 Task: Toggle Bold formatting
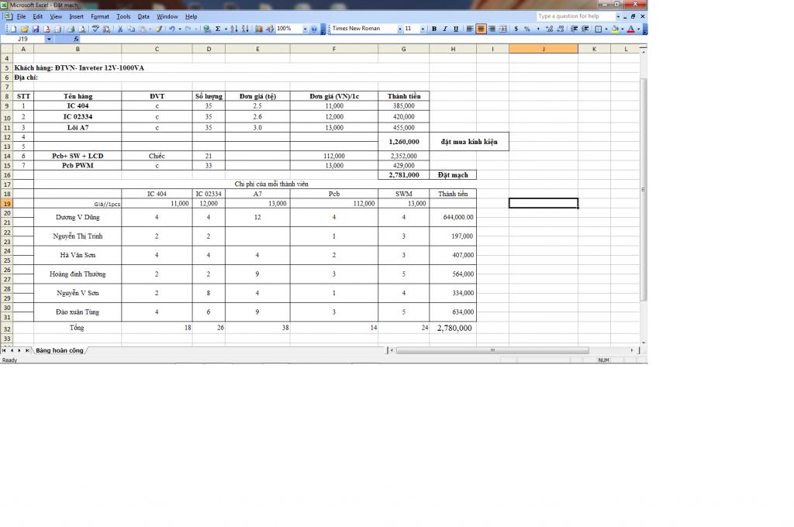click(434, 29)
